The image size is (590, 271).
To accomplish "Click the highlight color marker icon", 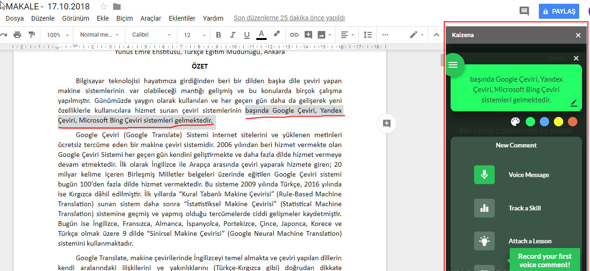I will click(276, 34).
